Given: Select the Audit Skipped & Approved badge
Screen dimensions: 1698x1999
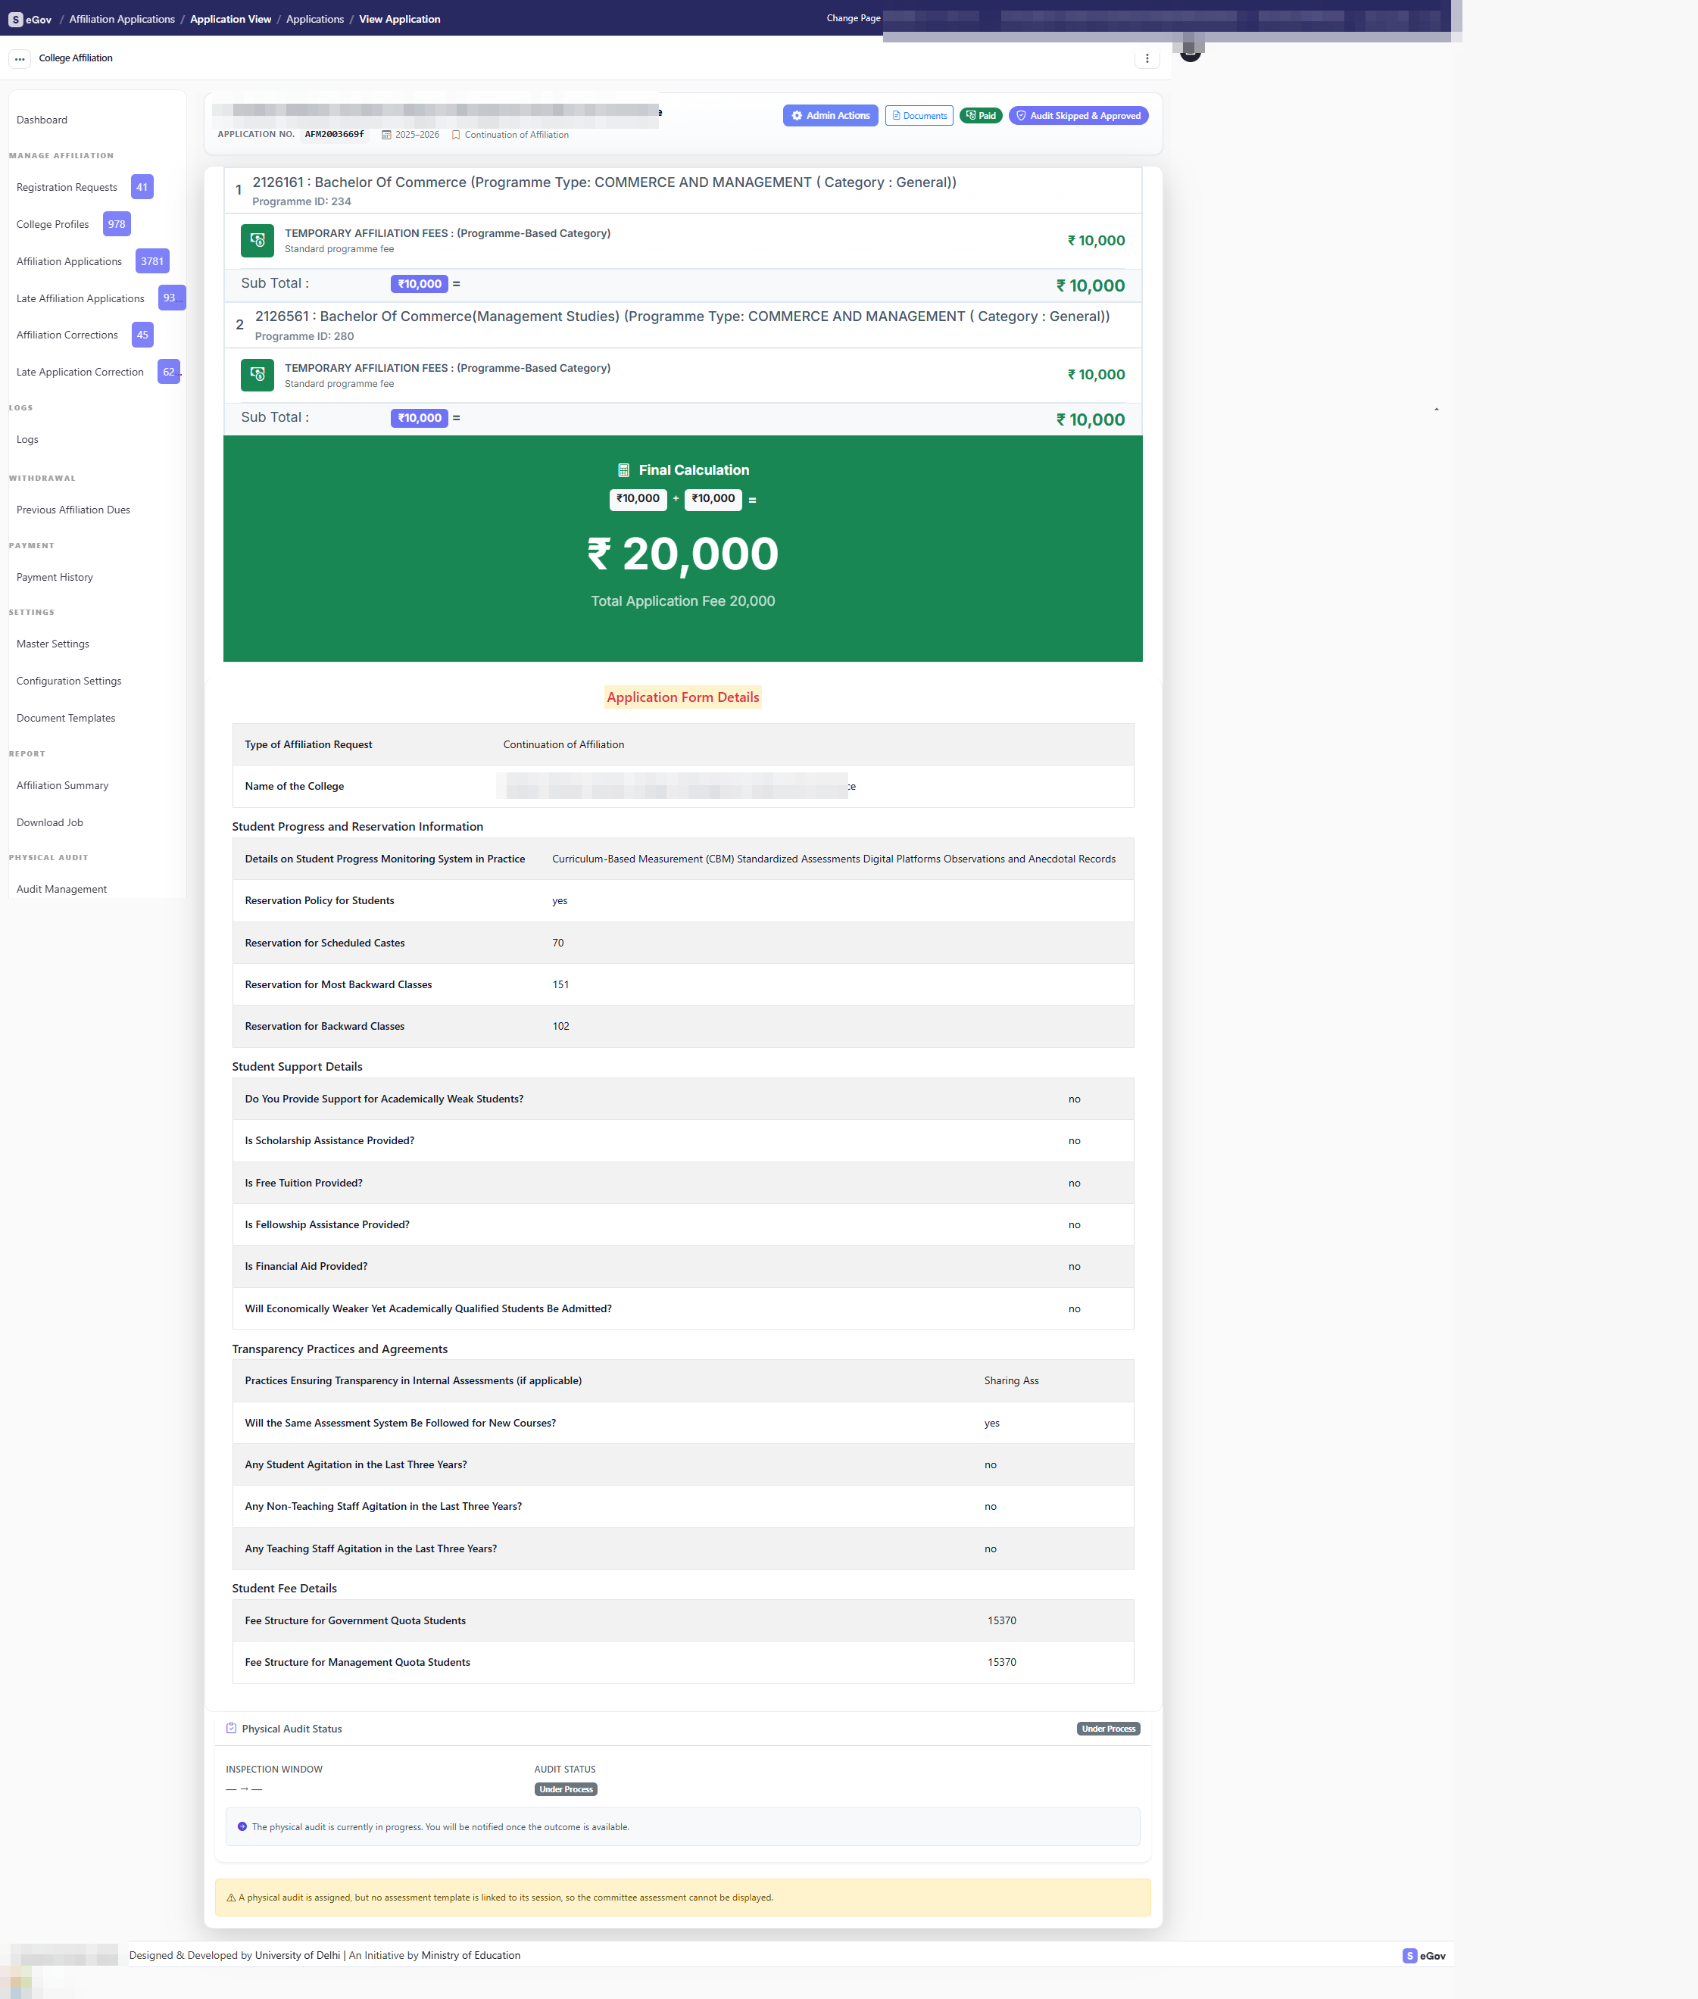Looking at the screenshot, I should 1078,116.
